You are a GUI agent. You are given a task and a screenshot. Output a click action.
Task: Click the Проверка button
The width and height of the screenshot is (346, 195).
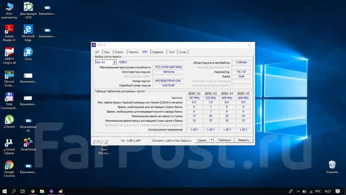tap(224, 140)
